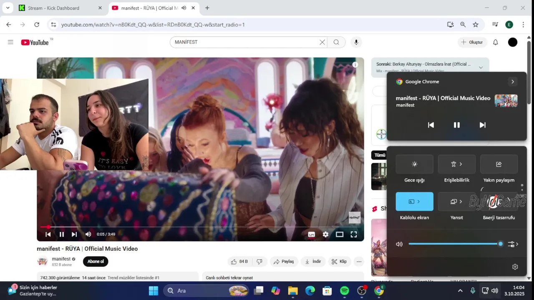This screenshot has height=300, width=534.
Task: Skip to next track in media flyout
Action: click(x=483, y=125)
